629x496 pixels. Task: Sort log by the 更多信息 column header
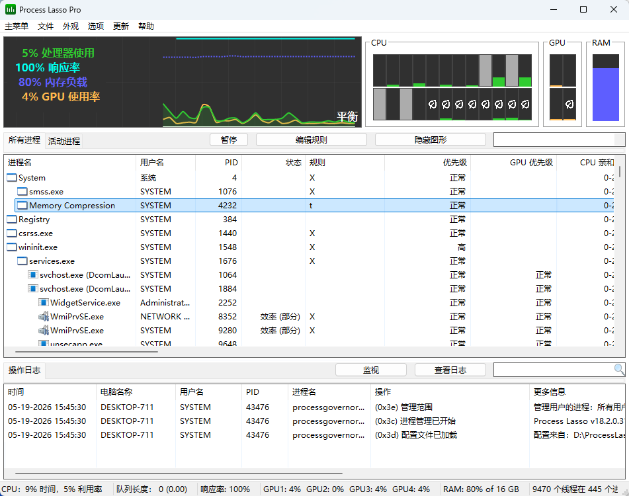click(577, 392)
